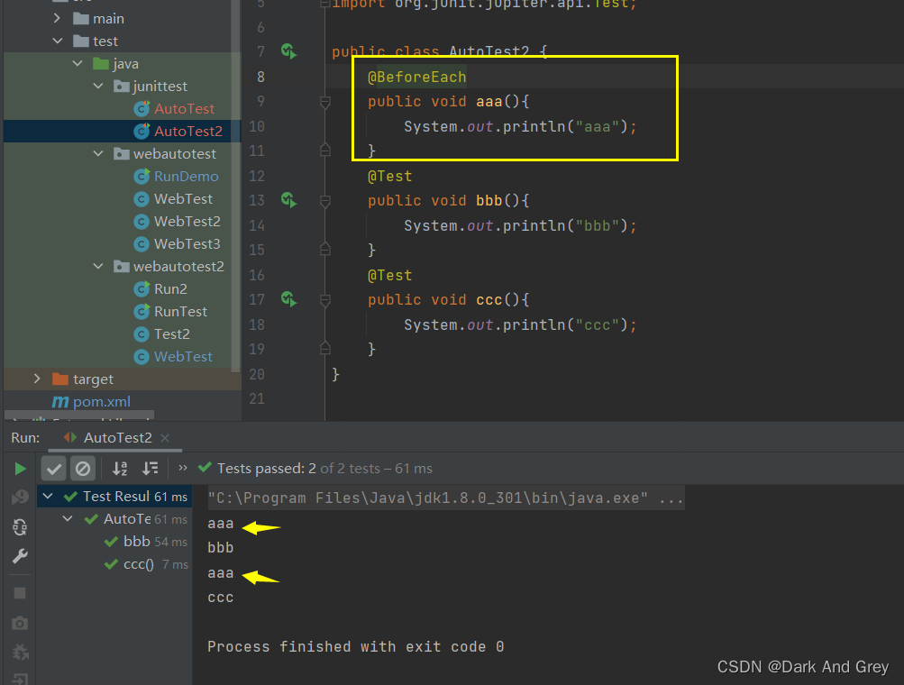Screen dimensions: 904x685
Task: Toggle the Show Ignored tests button
Action: (x=82, y=468)
